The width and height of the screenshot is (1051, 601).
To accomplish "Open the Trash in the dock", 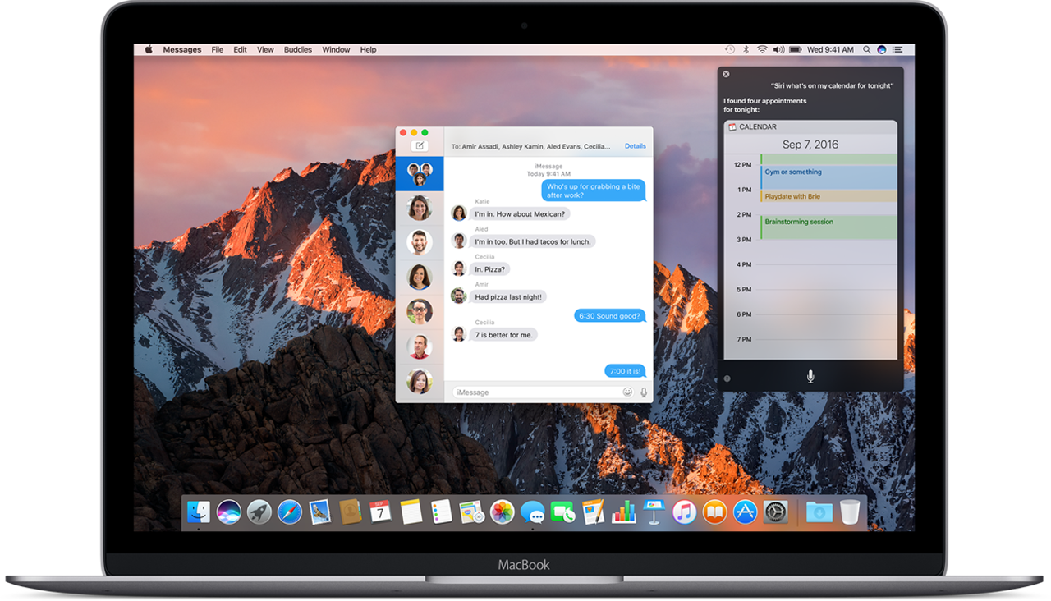I will click(850, 512).
